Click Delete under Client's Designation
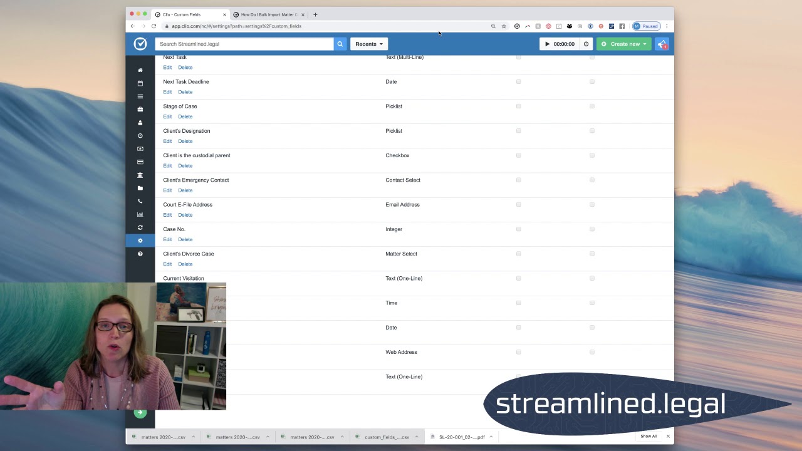Viewport: 802px width, 451px height. [185, 141]
